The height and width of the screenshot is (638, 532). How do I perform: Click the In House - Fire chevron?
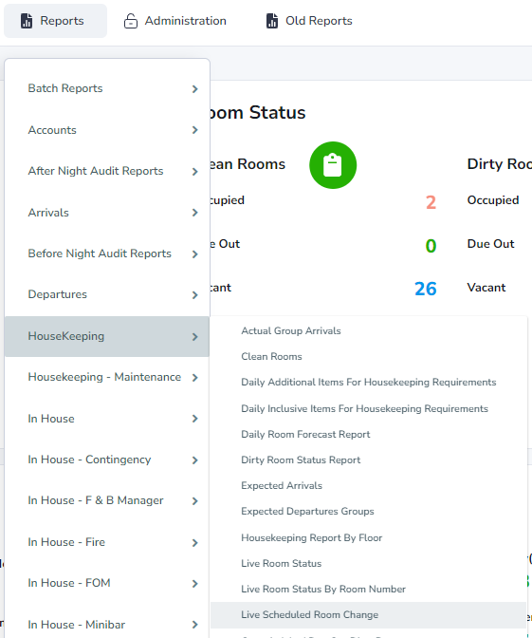coord(195,543)
